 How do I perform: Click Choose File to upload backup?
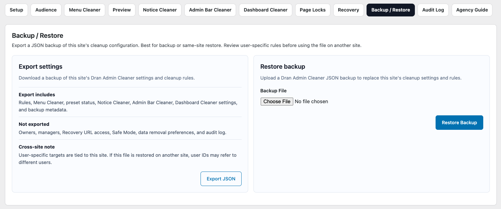click(x=277, y=102)
